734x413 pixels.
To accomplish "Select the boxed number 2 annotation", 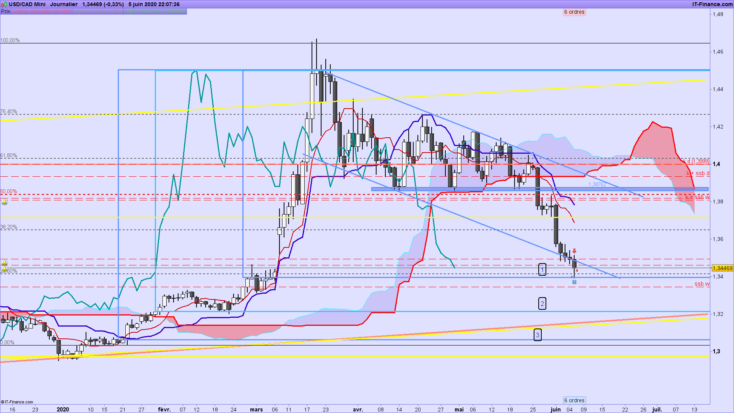I will 542,304.
